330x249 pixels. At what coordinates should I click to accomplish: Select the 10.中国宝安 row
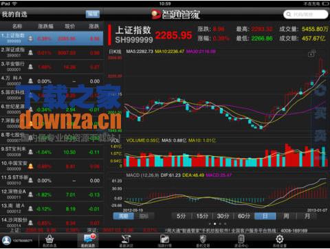[x=52, y=166]
